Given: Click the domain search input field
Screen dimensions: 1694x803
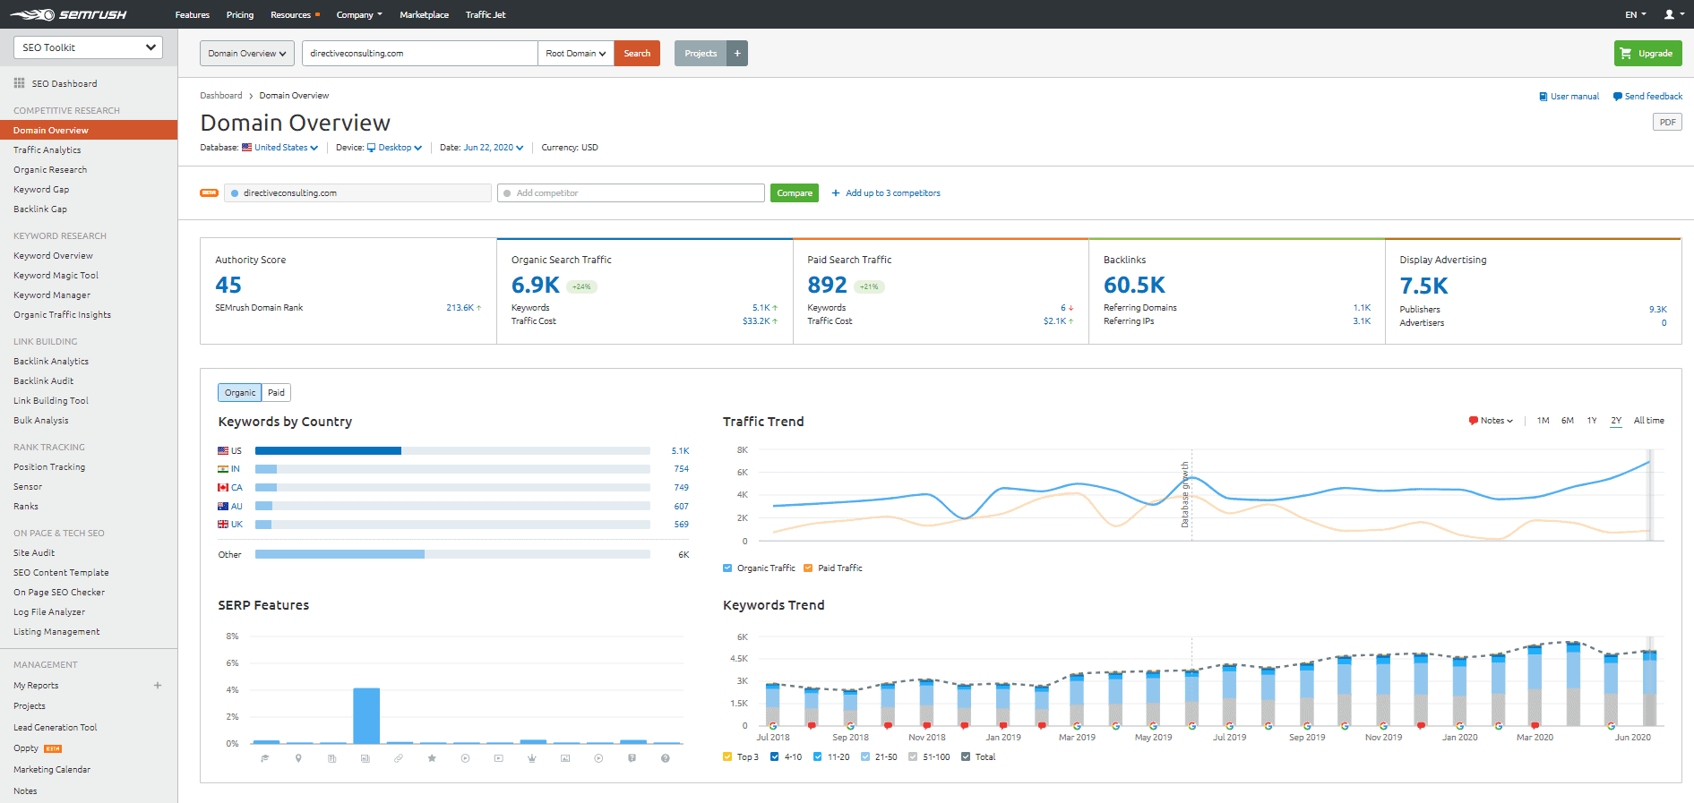Looking at the screenshot, I should pyautogui.click(x=420, y=54).
